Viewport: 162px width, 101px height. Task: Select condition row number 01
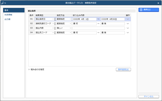click(31, 19)
